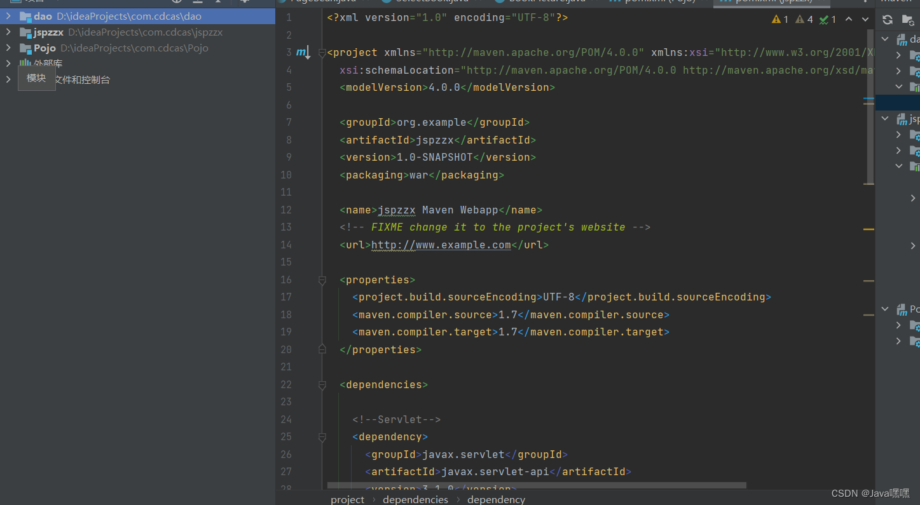Click 'dependency' breadcrumb at editor bottom
Screen dimensions: 920x505
496,499
